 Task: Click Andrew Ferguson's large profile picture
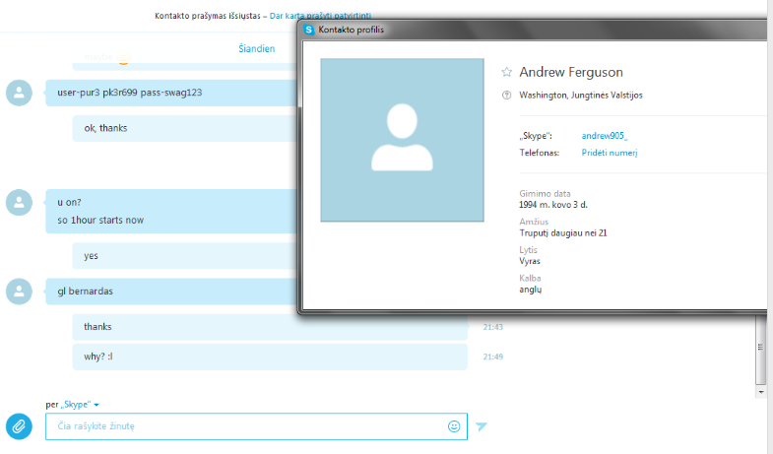(402, 140)
